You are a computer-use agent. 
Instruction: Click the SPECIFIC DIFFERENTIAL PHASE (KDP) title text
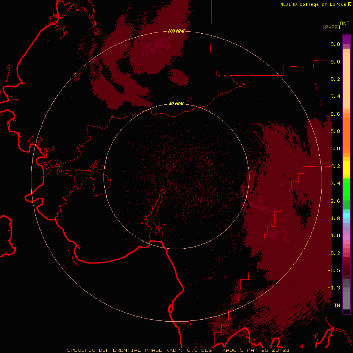[x=125, y=350]
